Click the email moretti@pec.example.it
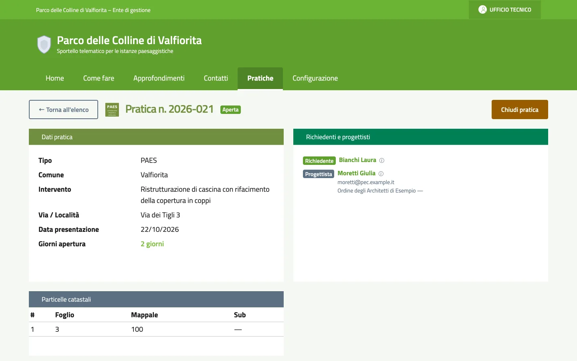 coord(366,182)
